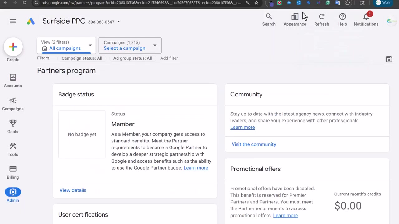Click the No badge yet placeholder
The width and height of the screenshot is (399, 224).
tap(82, 134)
